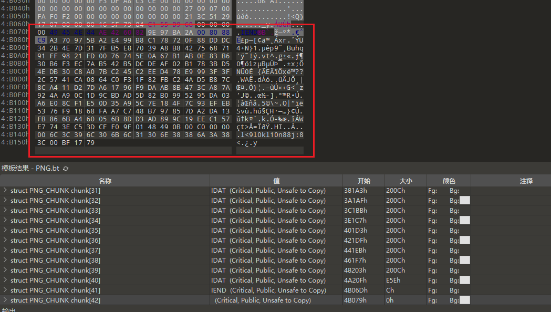Image resolution: width=551 pixels, height=312 pixels.
Task: Click the start address 4B06Dh cell
Action: pyautogui.click(x=355, y=290)
